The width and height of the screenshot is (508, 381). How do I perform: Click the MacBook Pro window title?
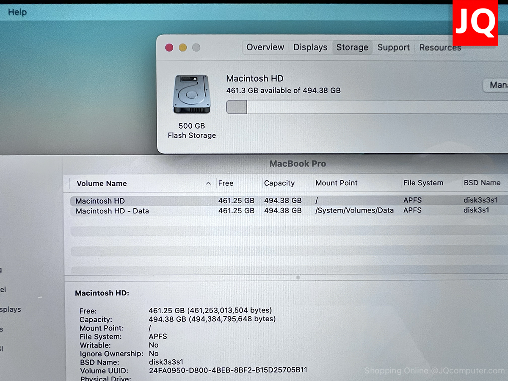point(298,163)
